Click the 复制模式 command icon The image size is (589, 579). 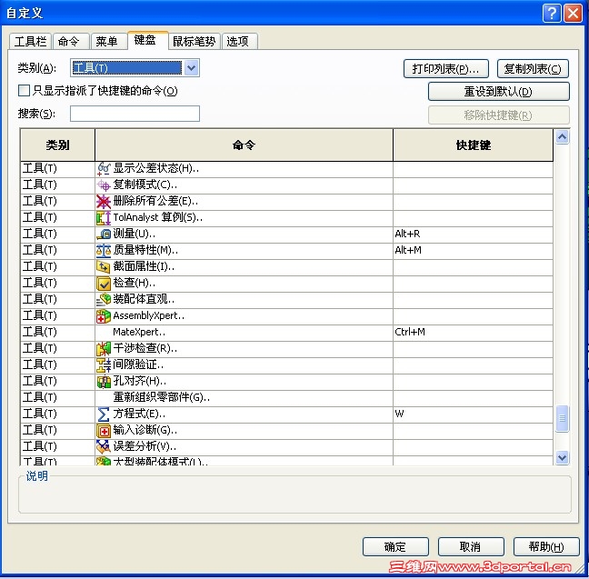click(x=104, y=185)
